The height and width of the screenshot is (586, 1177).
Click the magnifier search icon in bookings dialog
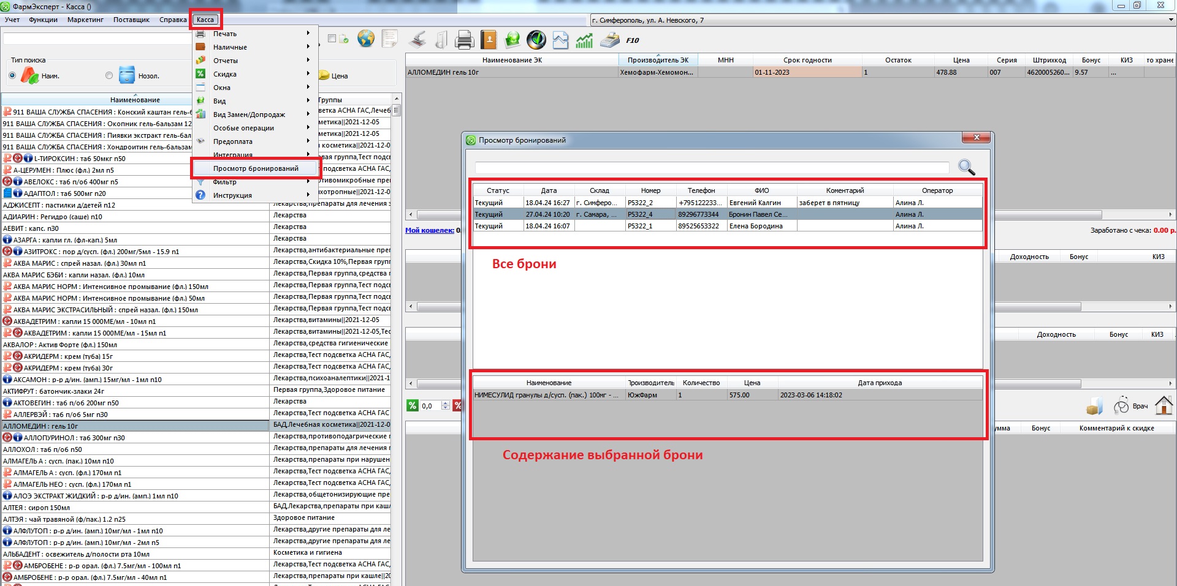tap(966, 167)
